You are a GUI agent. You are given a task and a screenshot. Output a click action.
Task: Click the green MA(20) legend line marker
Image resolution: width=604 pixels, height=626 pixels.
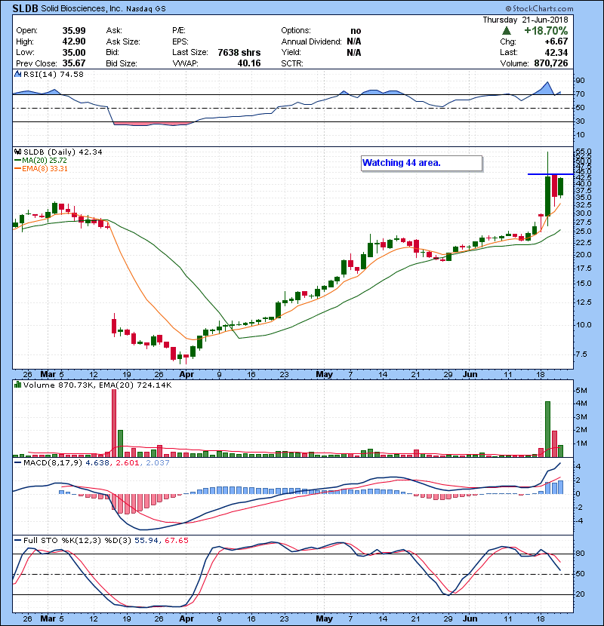pyautogui.click(x=17, y=161)
